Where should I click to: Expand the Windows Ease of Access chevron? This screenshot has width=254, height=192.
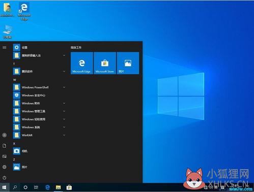coord(64,119)
